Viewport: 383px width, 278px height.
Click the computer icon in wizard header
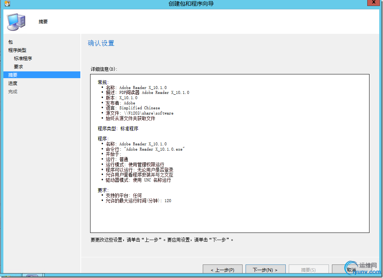(x=16, y=22)
